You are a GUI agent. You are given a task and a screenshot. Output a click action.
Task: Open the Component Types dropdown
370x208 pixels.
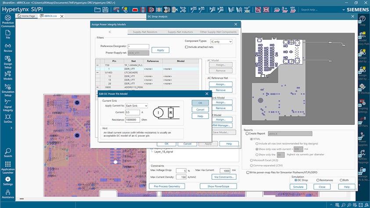[221, 42]
